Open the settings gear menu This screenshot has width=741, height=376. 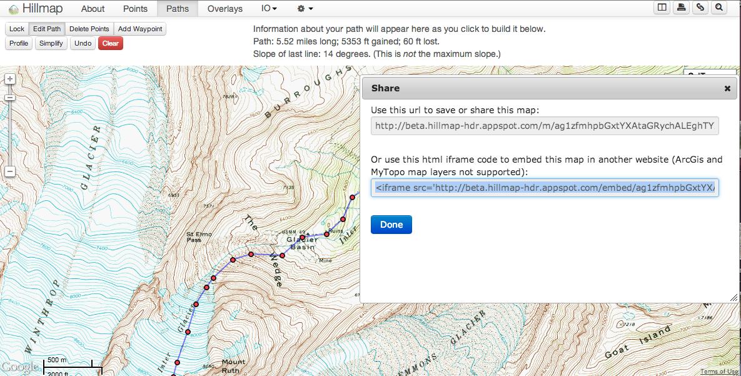click(302, 9)
